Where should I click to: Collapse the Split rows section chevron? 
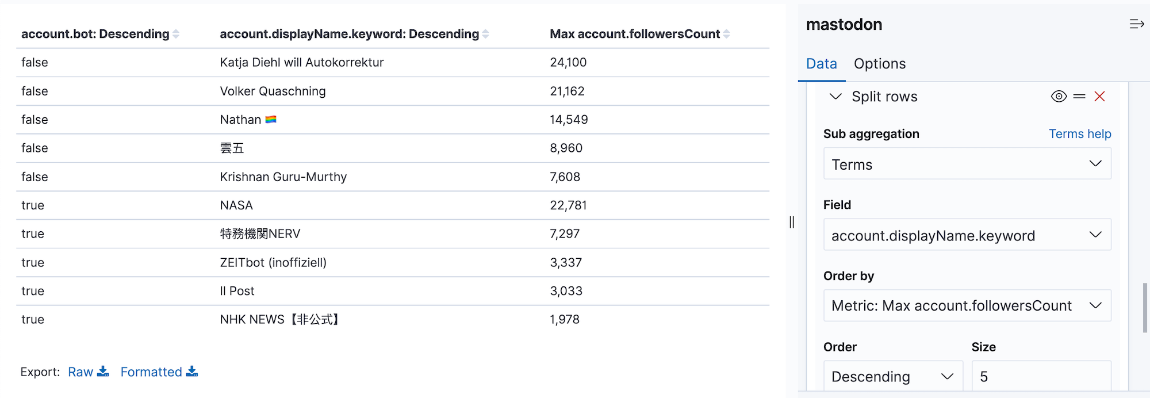coord(835,96)
